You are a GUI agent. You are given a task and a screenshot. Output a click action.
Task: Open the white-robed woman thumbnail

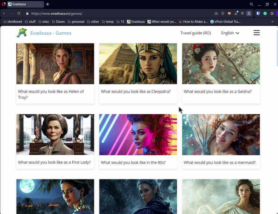pos(221,197)
